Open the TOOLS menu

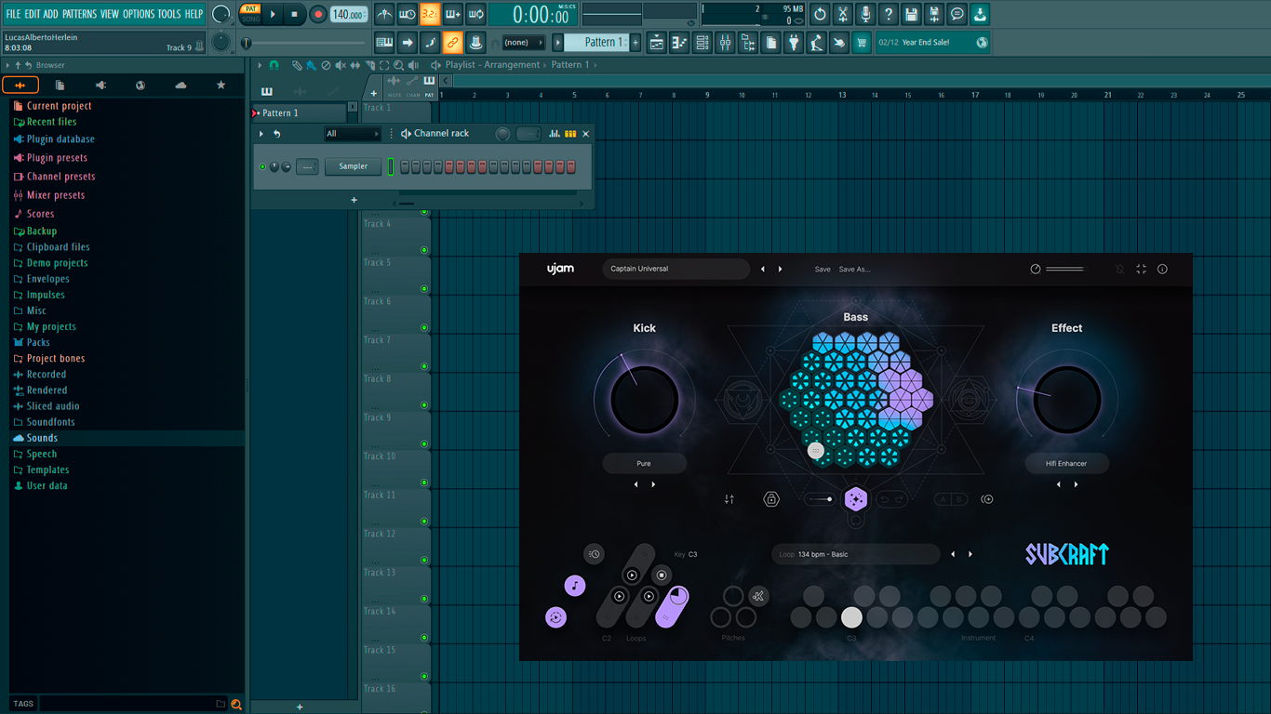(x=169, y=14)
